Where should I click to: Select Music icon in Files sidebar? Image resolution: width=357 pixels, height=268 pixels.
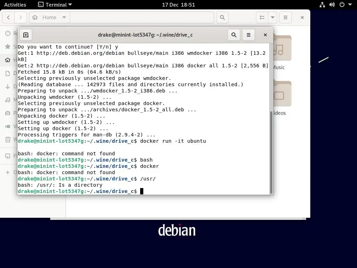8,100
